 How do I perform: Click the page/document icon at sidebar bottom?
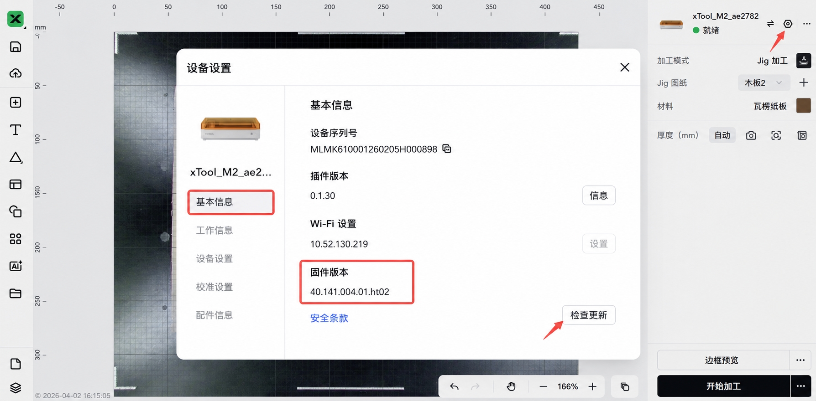click(16, 364)
